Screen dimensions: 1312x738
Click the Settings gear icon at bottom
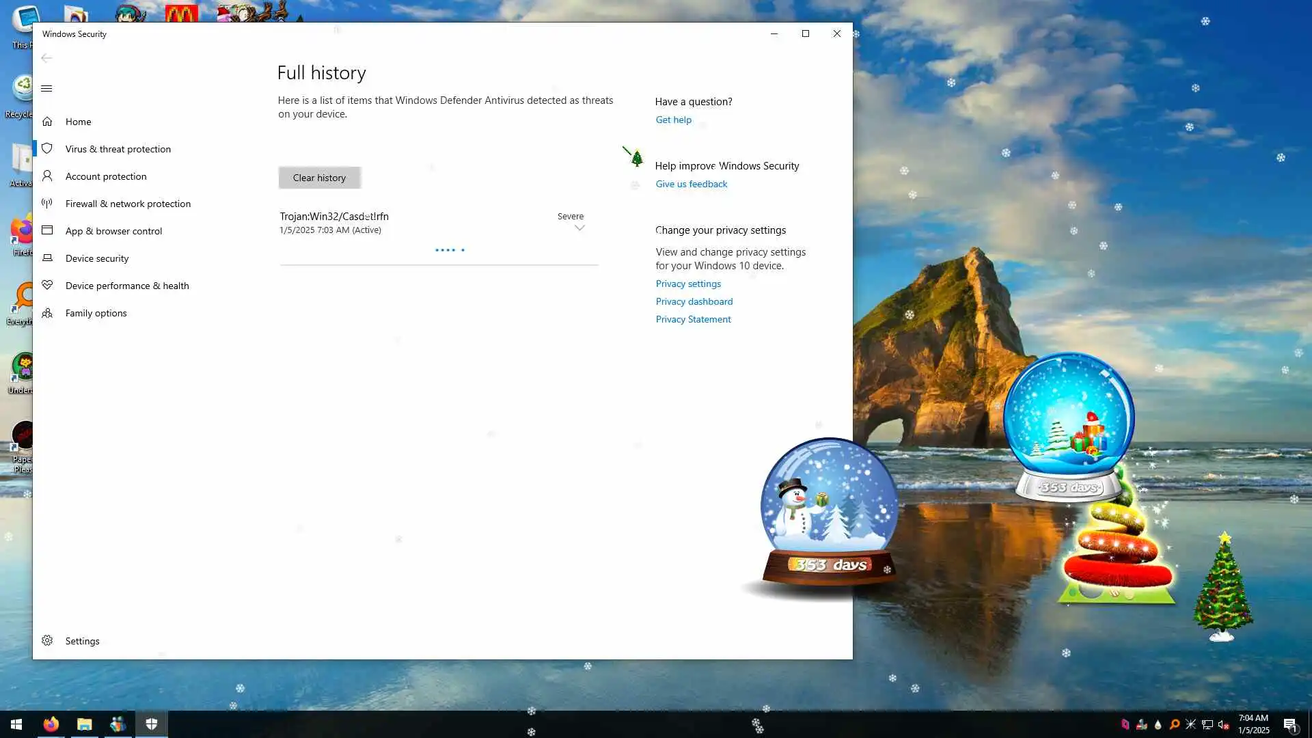pos(47,641)
